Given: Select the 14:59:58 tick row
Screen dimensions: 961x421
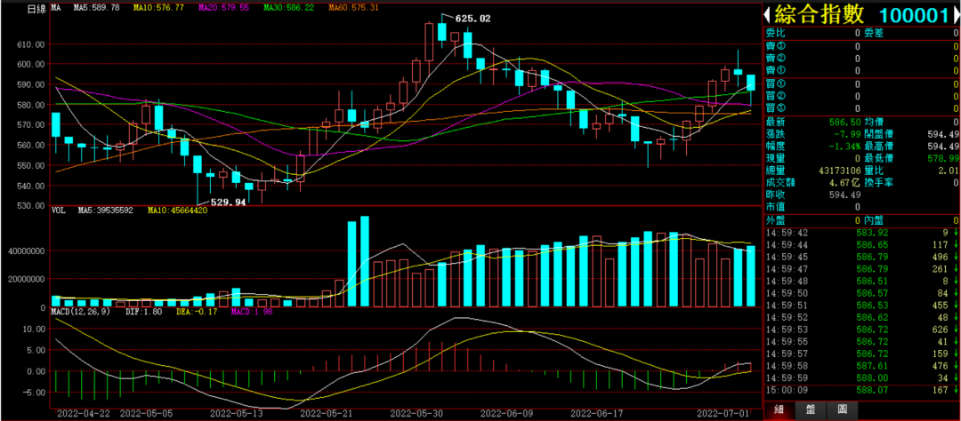Looking at the screenshot, I should tap(861, 365).
